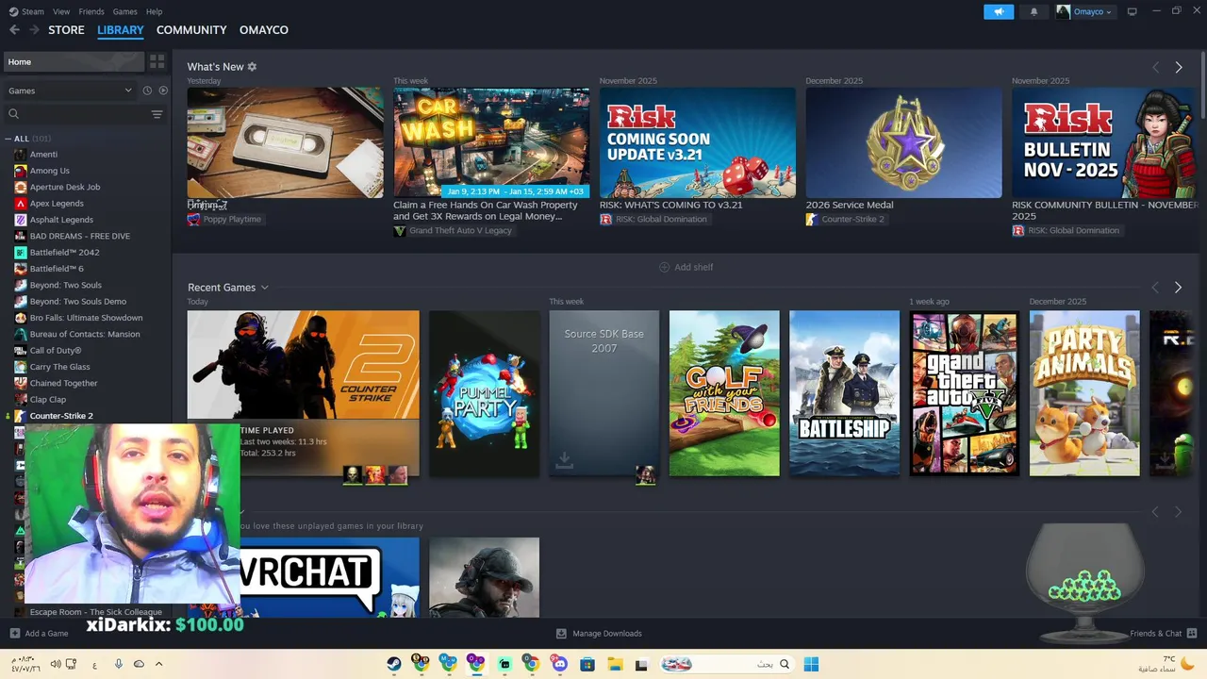1207x679 pixels.
Task: Click the taskbar microphone icon
Action: click(119, 664)
